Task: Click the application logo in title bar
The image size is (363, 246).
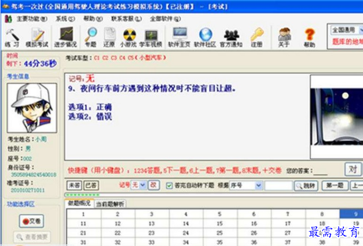Action: (5, 6)
